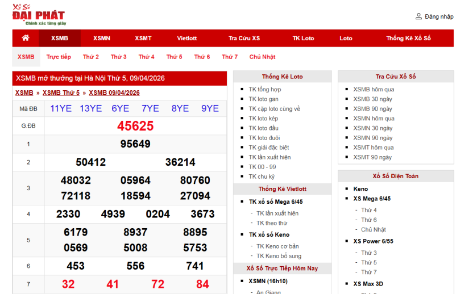Open TK Keno bổ sung link
The width and height of the screenshot is (456, 294).
pyautogui.click(x=279, y=256)
